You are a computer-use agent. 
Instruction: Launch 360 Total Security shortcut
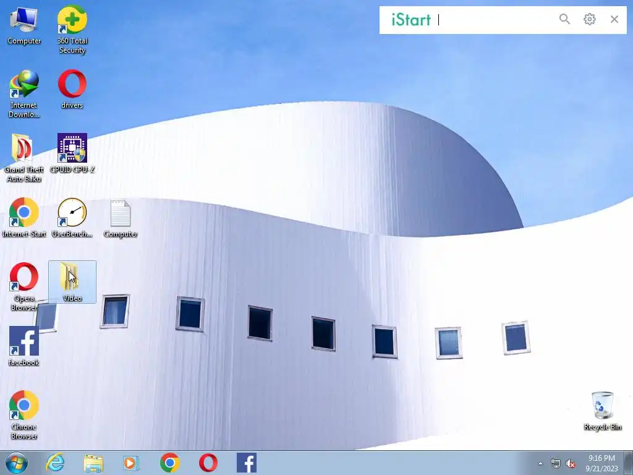[72, 29]
